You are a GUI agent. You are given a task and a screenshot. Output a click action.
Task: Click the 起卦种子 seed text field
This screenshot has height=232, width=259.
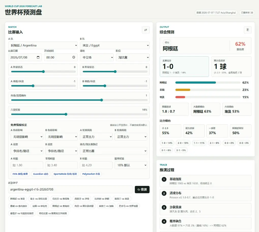coord(70,189)
